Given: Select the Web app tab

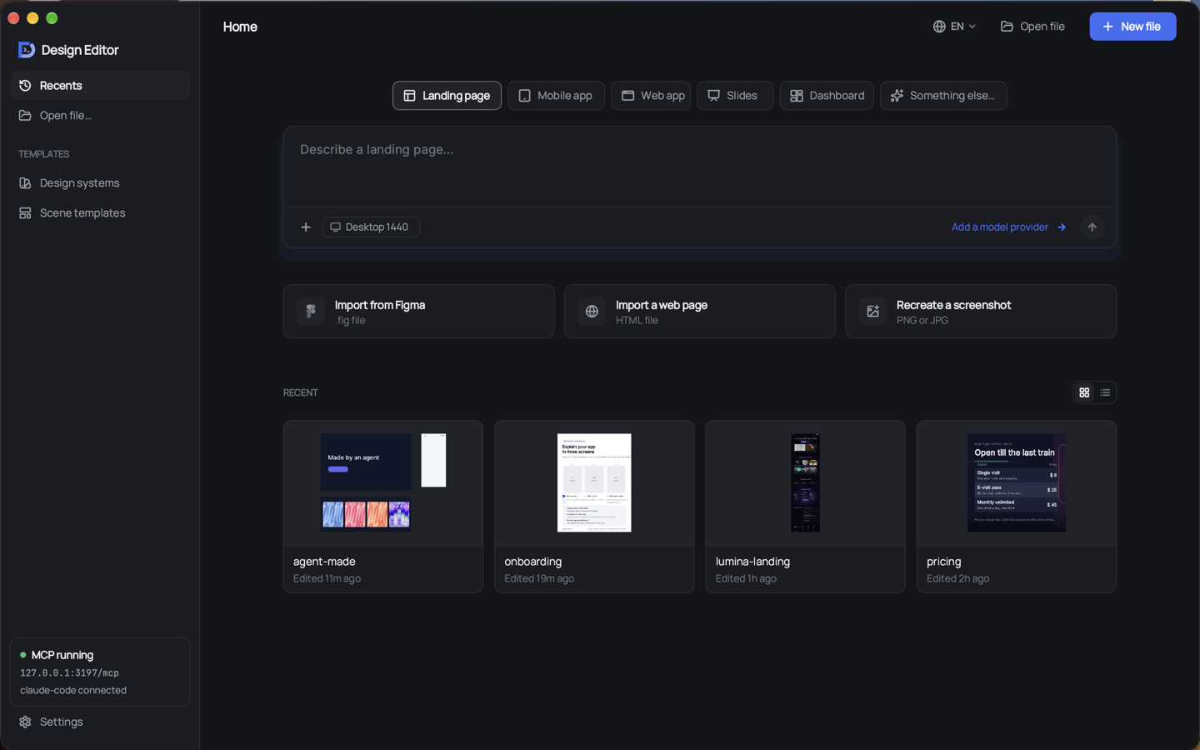Looking at the screenshot, I should click(x=651, y=96).
